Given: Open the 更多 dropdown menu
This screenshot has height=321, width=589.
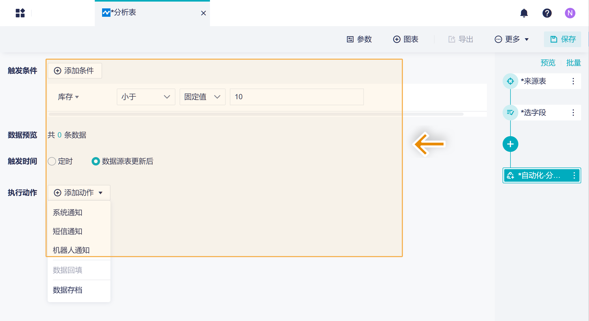Looking at the screenshot, I should click(x=512, y=39).
